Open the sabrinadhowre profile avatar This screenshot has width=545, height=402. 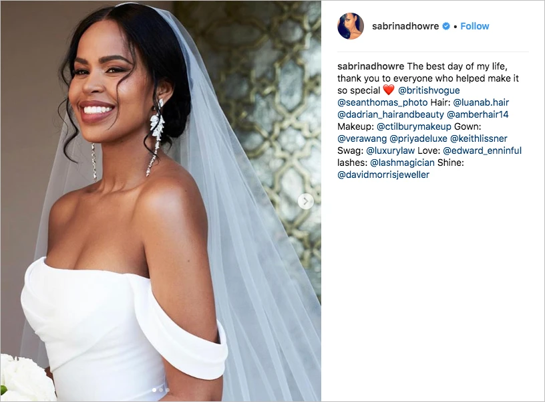point(351,26)
